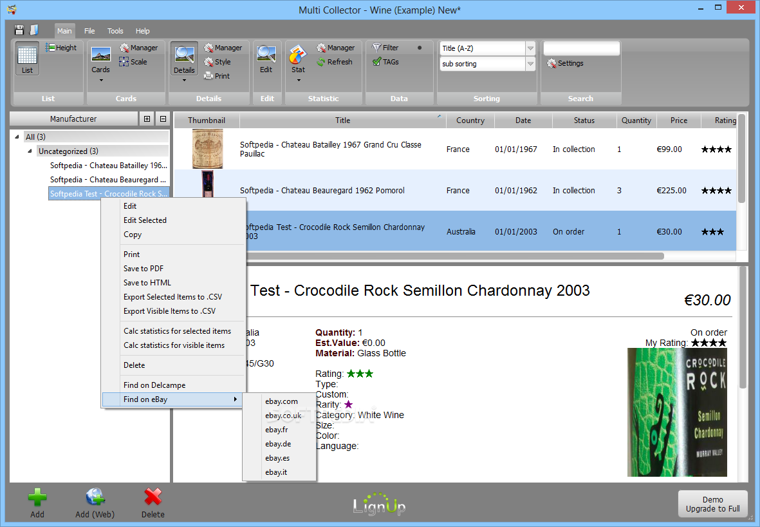The width and height of the screenshot is (760, 527).
Task: Click the My Rating stars in details
Action: [x=709, y=343]
